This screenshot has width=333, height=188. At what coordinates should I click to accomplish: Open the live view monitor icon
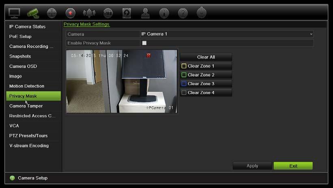(14, 13)
